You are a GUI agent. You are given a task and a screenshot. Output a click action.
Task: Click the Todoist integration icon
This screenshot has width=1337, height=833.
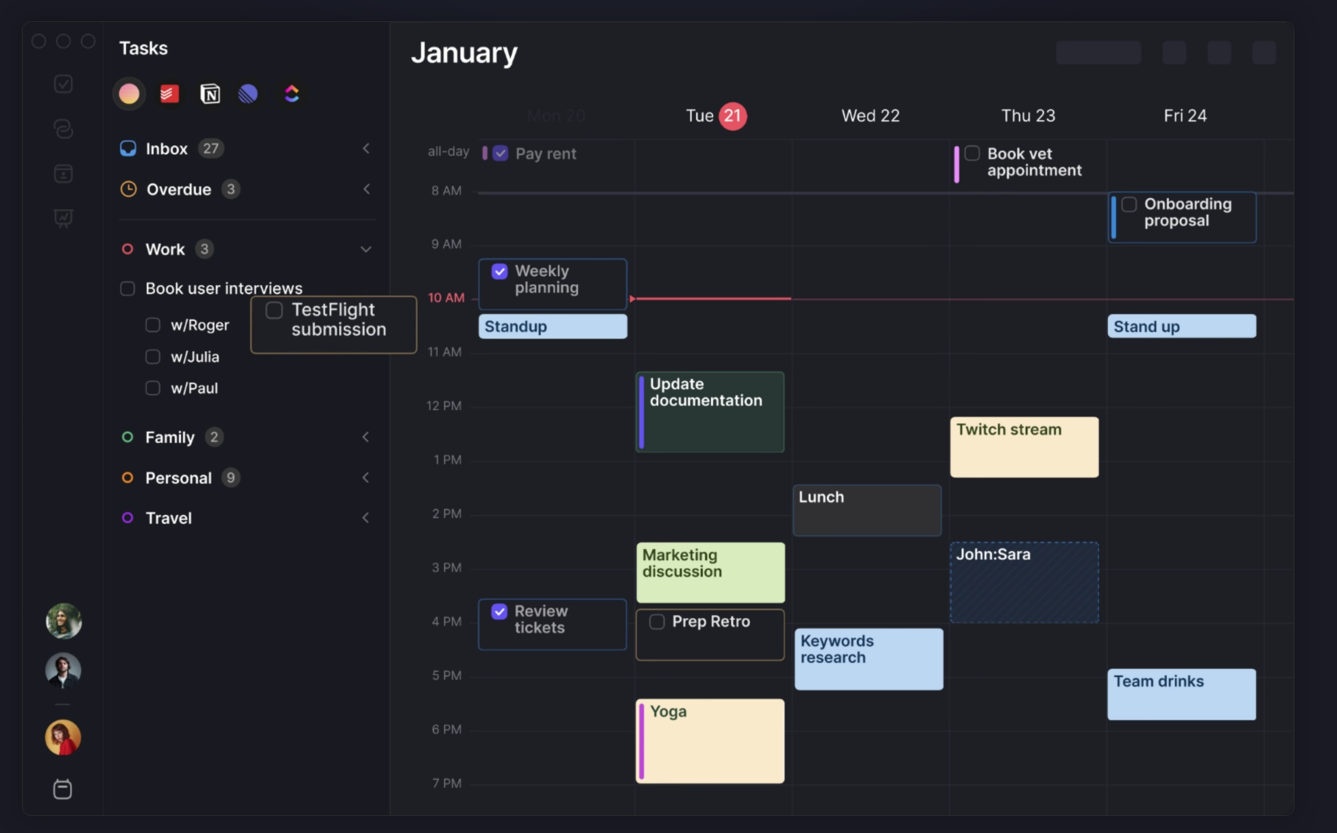coord(169,94)
